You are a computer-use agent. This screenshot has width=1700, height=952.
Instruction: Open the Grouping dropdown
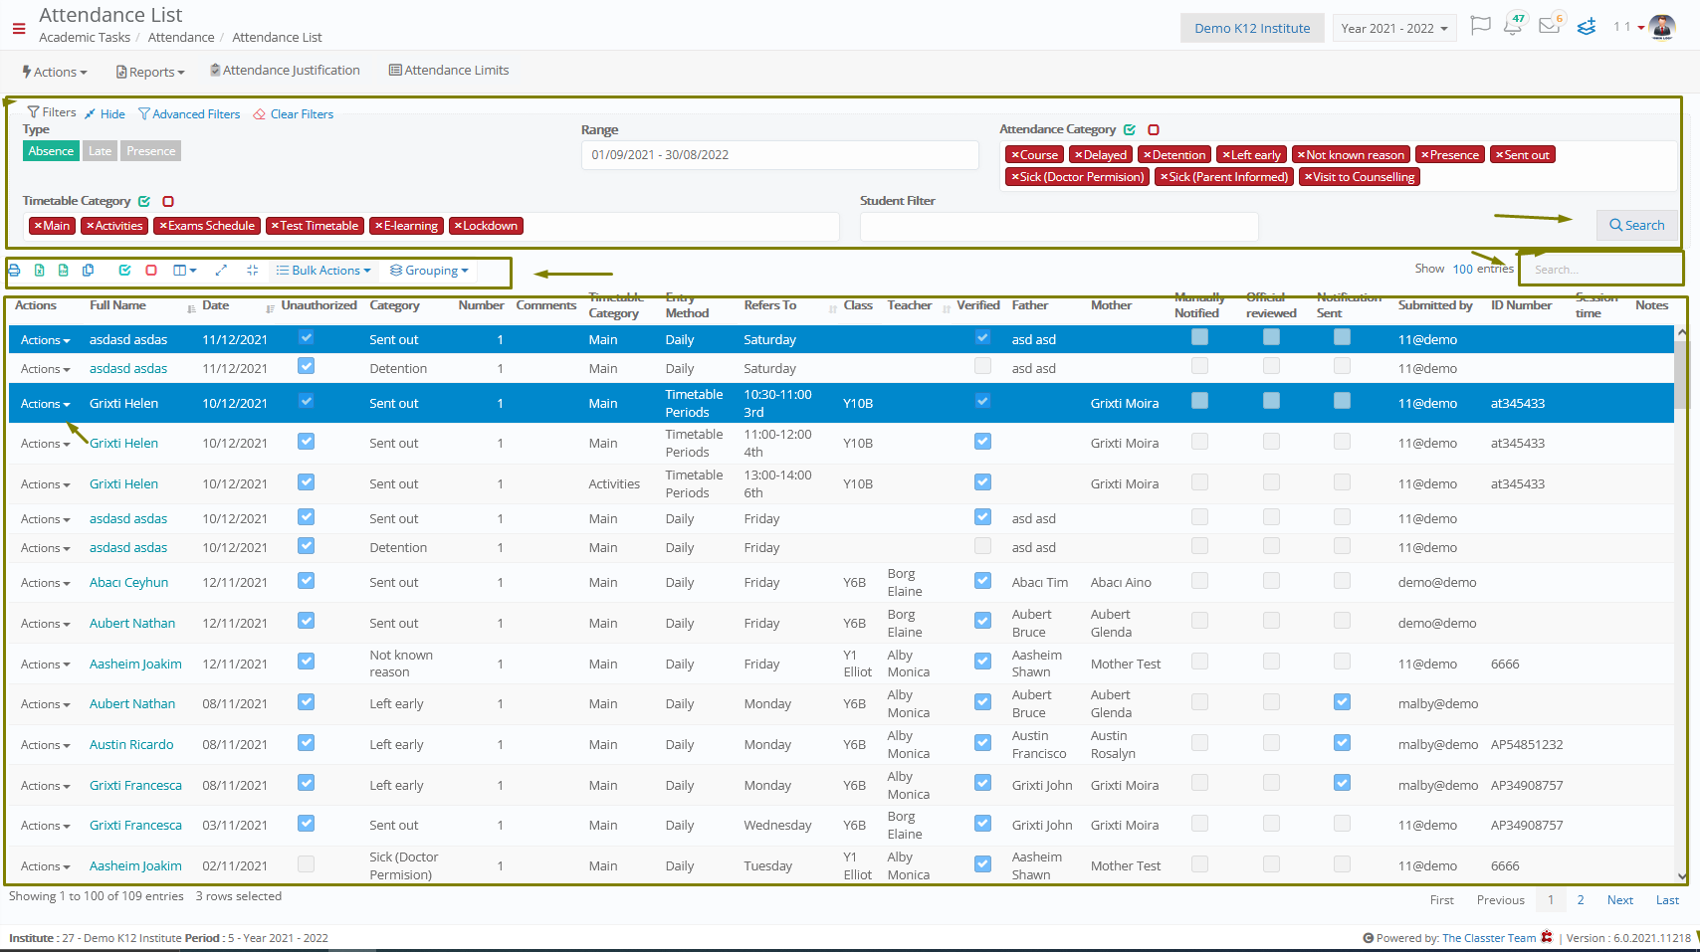point(430,271)
